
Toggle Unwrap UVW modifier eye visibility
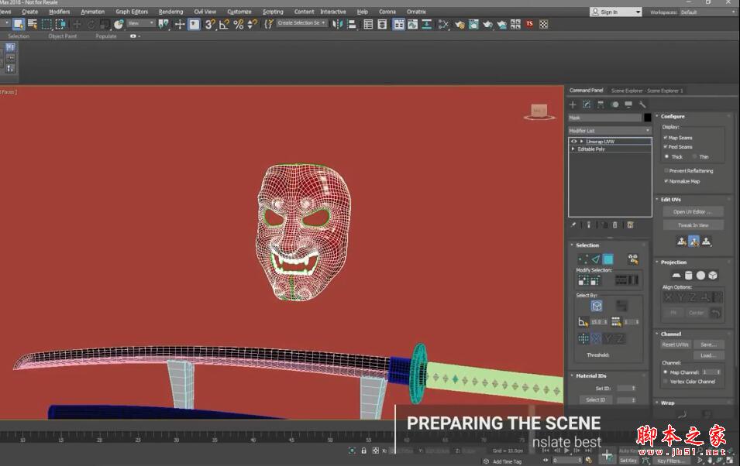point(574,142)
